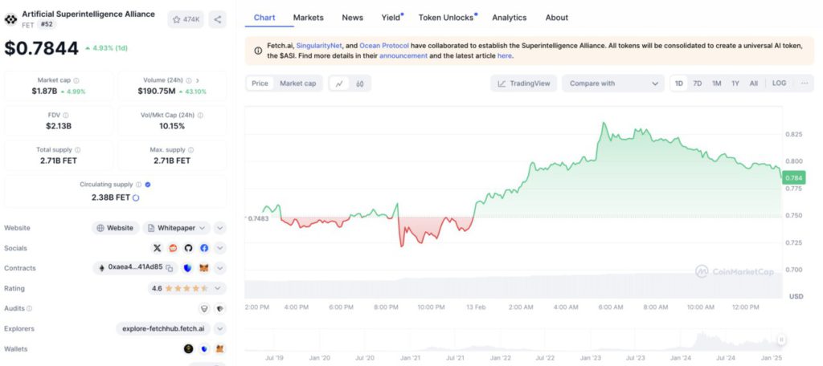Click the 0.784 current price marker on chart
Screen dimensions: 823x366
click(x=793, y=177)
